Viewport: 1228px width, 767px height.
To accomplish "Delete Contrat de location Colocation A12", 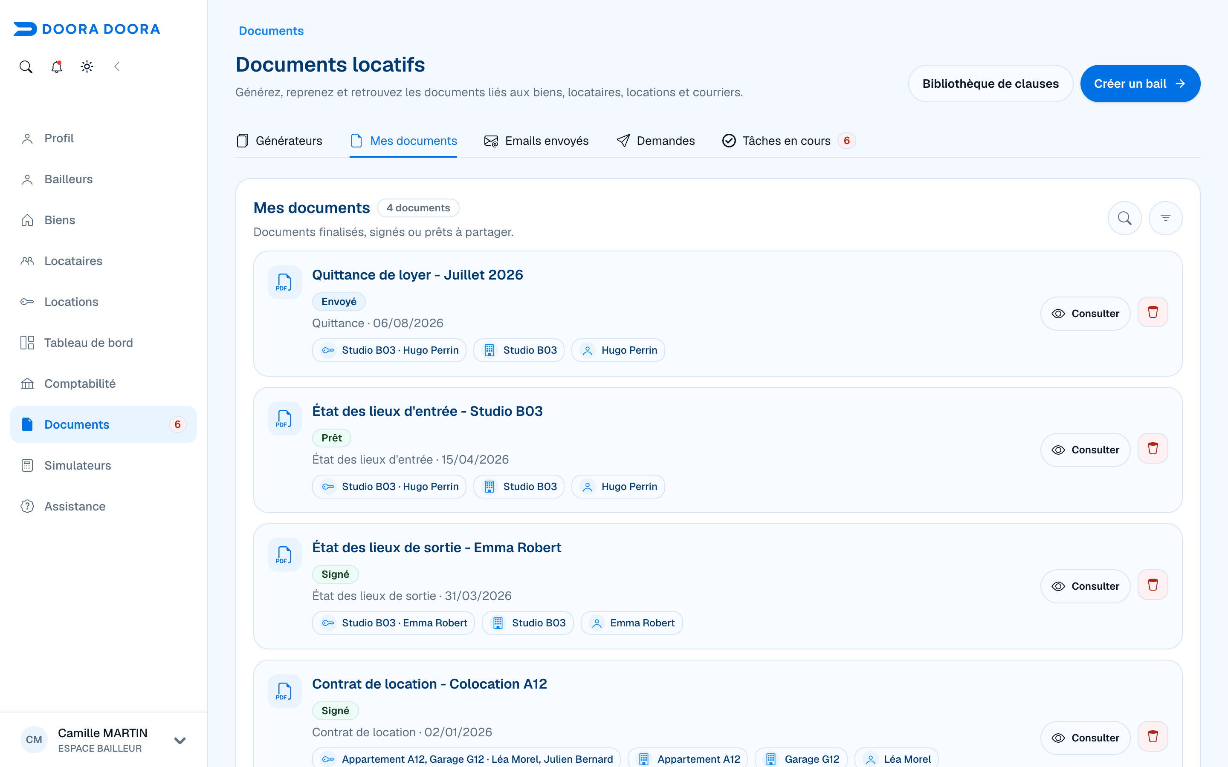I will pyautogui.click(x=1153, y=737).
